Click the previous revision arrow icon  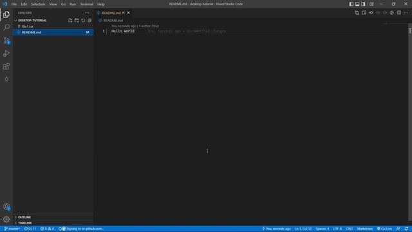pyautogui.click(x=378, y=13)
